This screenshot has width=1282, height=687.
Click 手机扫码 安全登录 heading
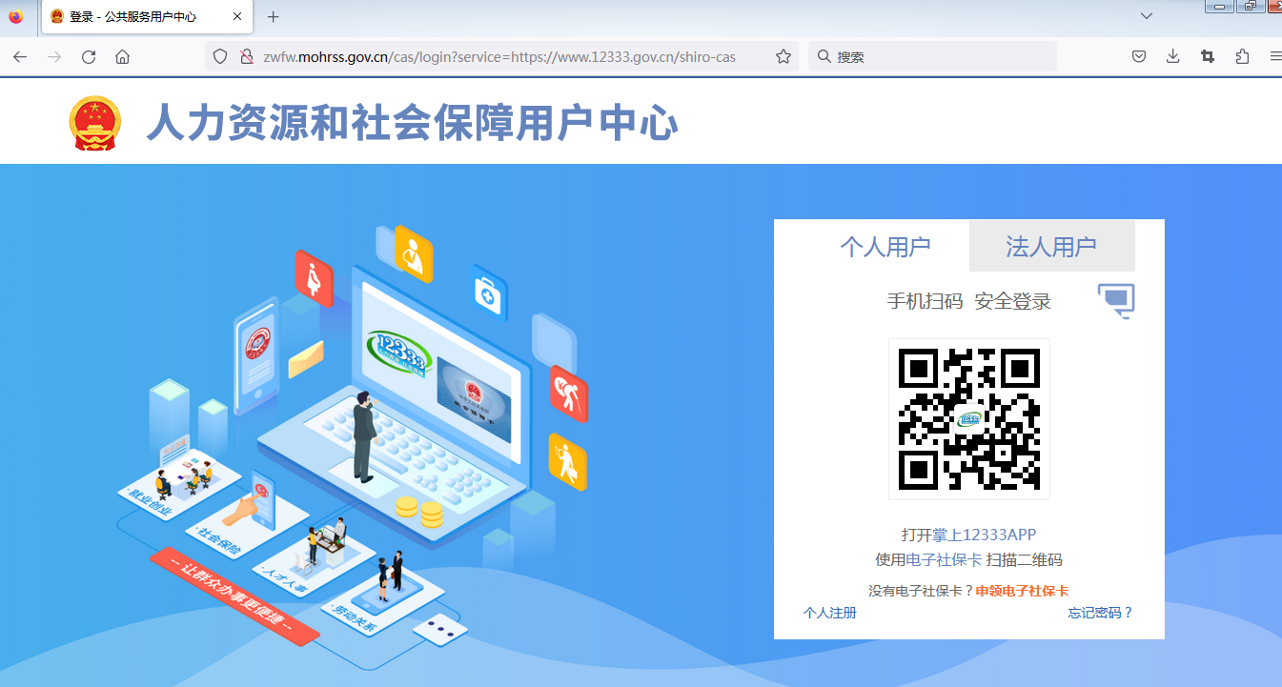click(x=968, y=301)
